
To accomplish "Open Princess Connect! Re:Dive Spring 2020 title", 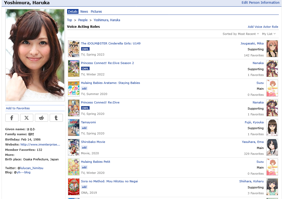I will tap(100, 102).
